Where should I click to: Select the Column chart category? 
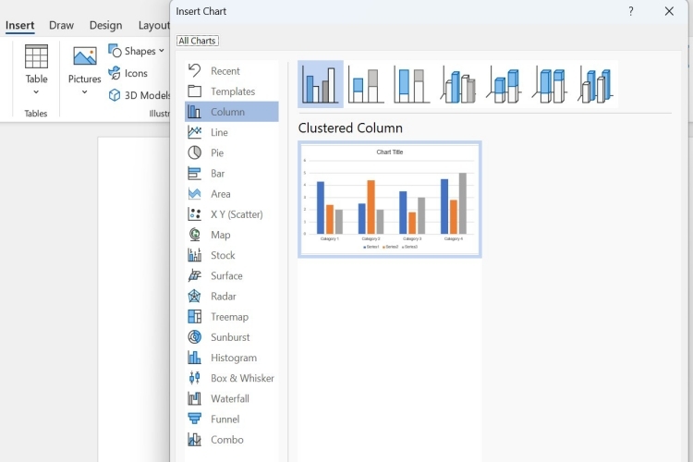point(232,112)
